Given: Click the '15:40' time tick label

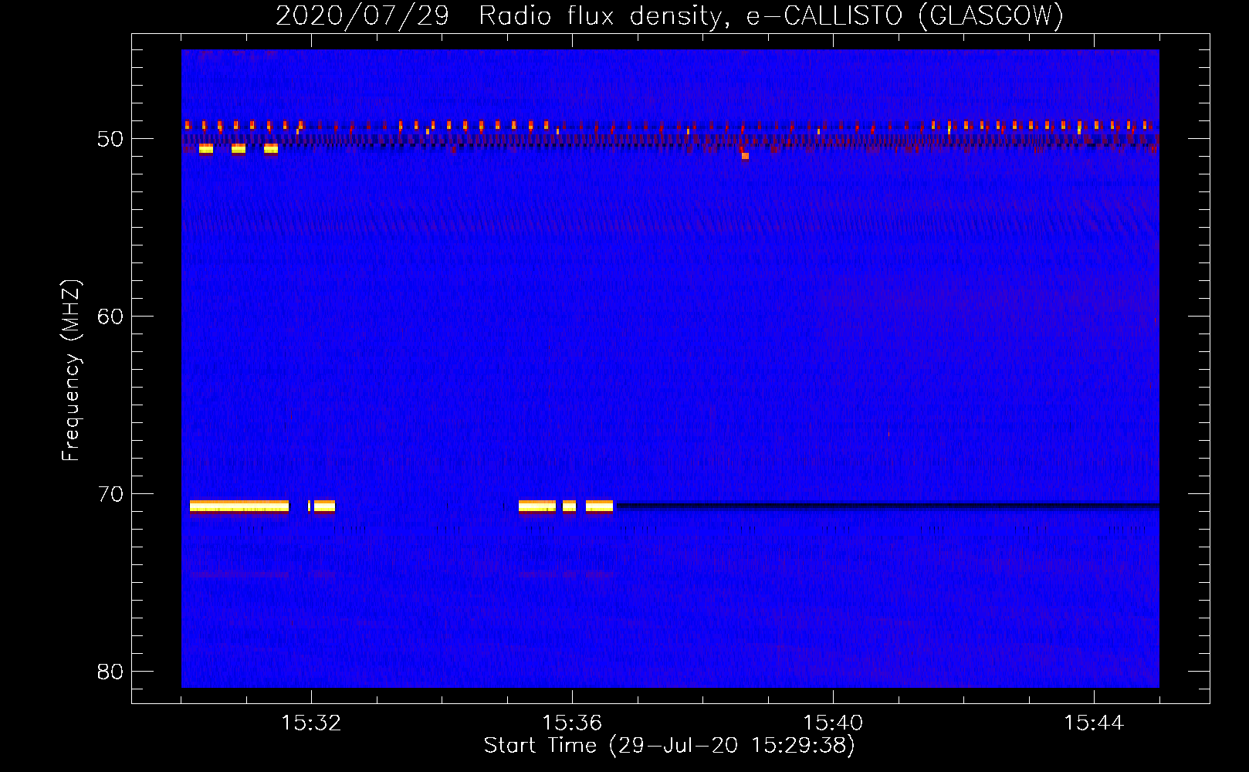Looking at the screenshot, I should (833, 723).
